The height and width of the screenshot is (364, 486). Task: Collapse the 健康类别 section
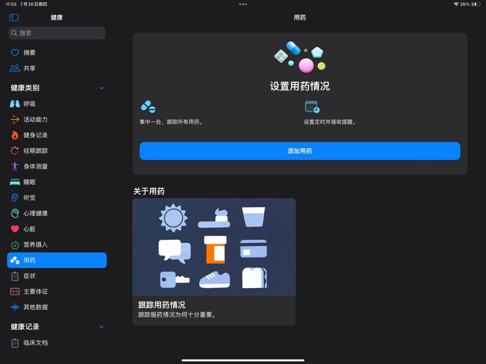tap(101, 88)
